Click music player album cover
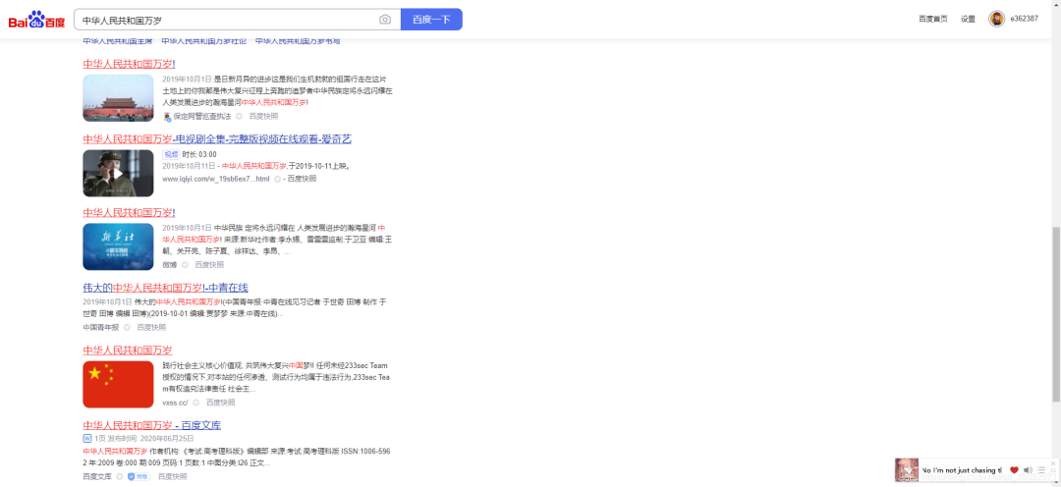 (907, 469)
